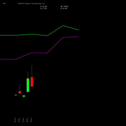Select the 30 Oct date label
The image size is (126, 126).
[31, 120]
